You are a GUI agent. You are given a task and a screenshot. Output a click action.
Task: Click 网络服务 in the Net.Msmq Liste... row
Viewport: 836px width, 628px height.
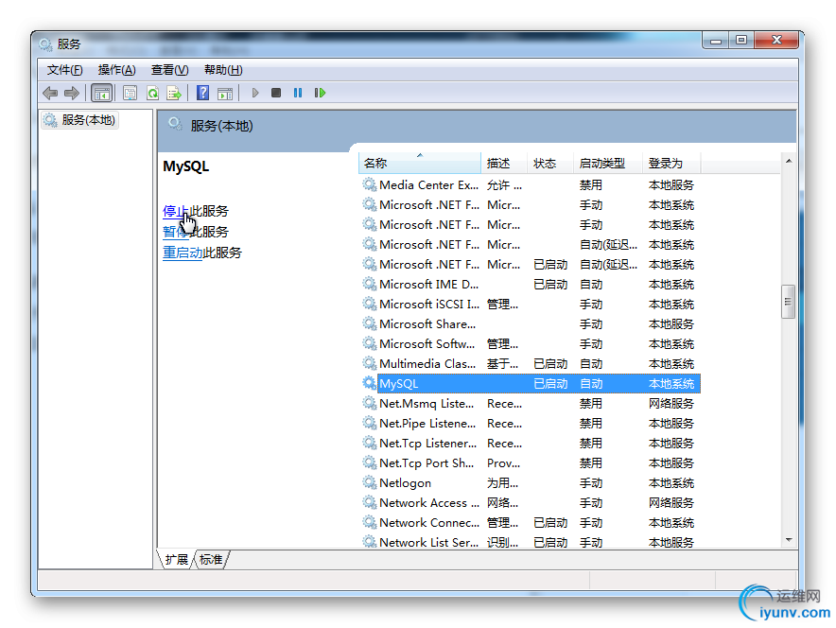tap(671, 404)
